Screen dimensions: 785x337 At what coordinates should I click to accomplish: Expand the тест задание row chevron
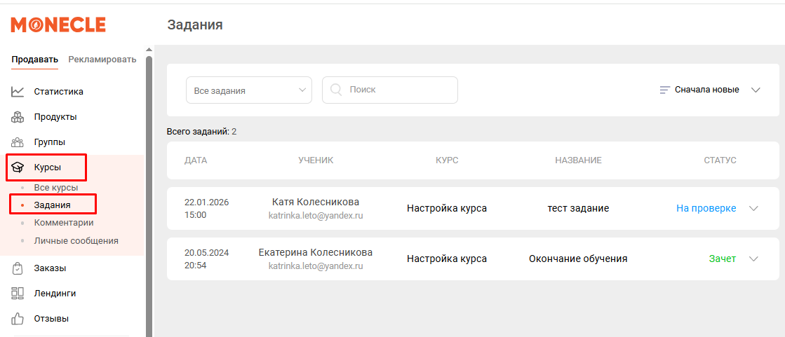tap(754, 209)
